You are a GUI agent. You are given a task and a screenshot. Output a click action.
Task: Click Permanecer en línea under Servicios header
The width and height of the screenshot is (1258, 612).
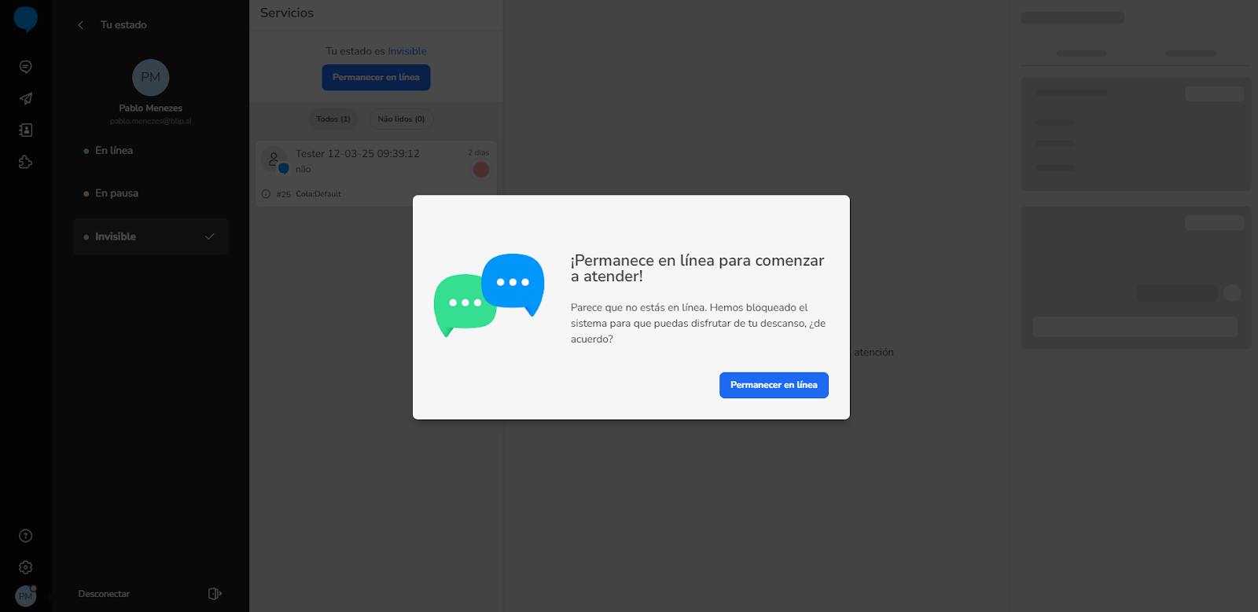click(x=376, y=77)
